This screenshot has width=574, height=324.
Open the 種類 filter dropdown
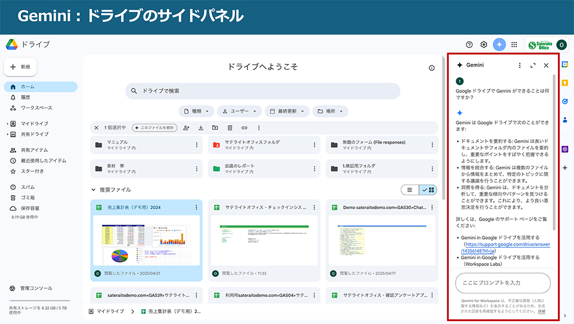[x=196, y=111]
